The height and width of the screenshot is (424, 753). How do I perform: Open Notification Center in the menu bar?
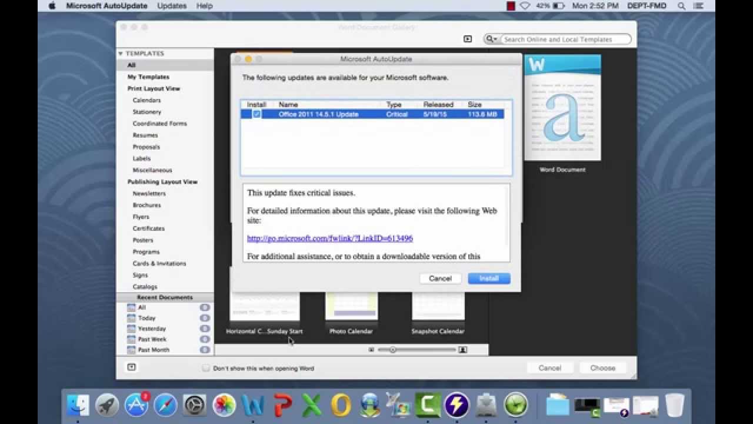pyautogui.click(x=699, y=6)
